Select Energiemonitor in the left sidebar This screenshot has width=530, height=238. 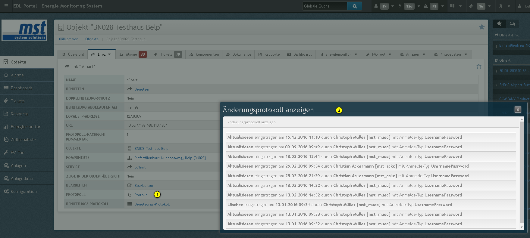point(27,127)
